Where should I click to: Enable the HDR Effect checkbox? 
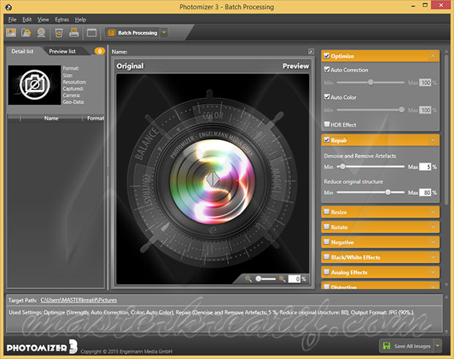[327, 125]
